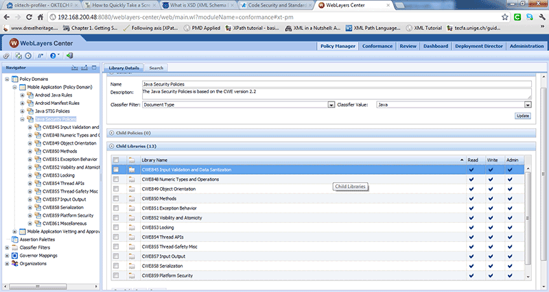
Task: Switch to the Search tab
Action: [156, 68]
